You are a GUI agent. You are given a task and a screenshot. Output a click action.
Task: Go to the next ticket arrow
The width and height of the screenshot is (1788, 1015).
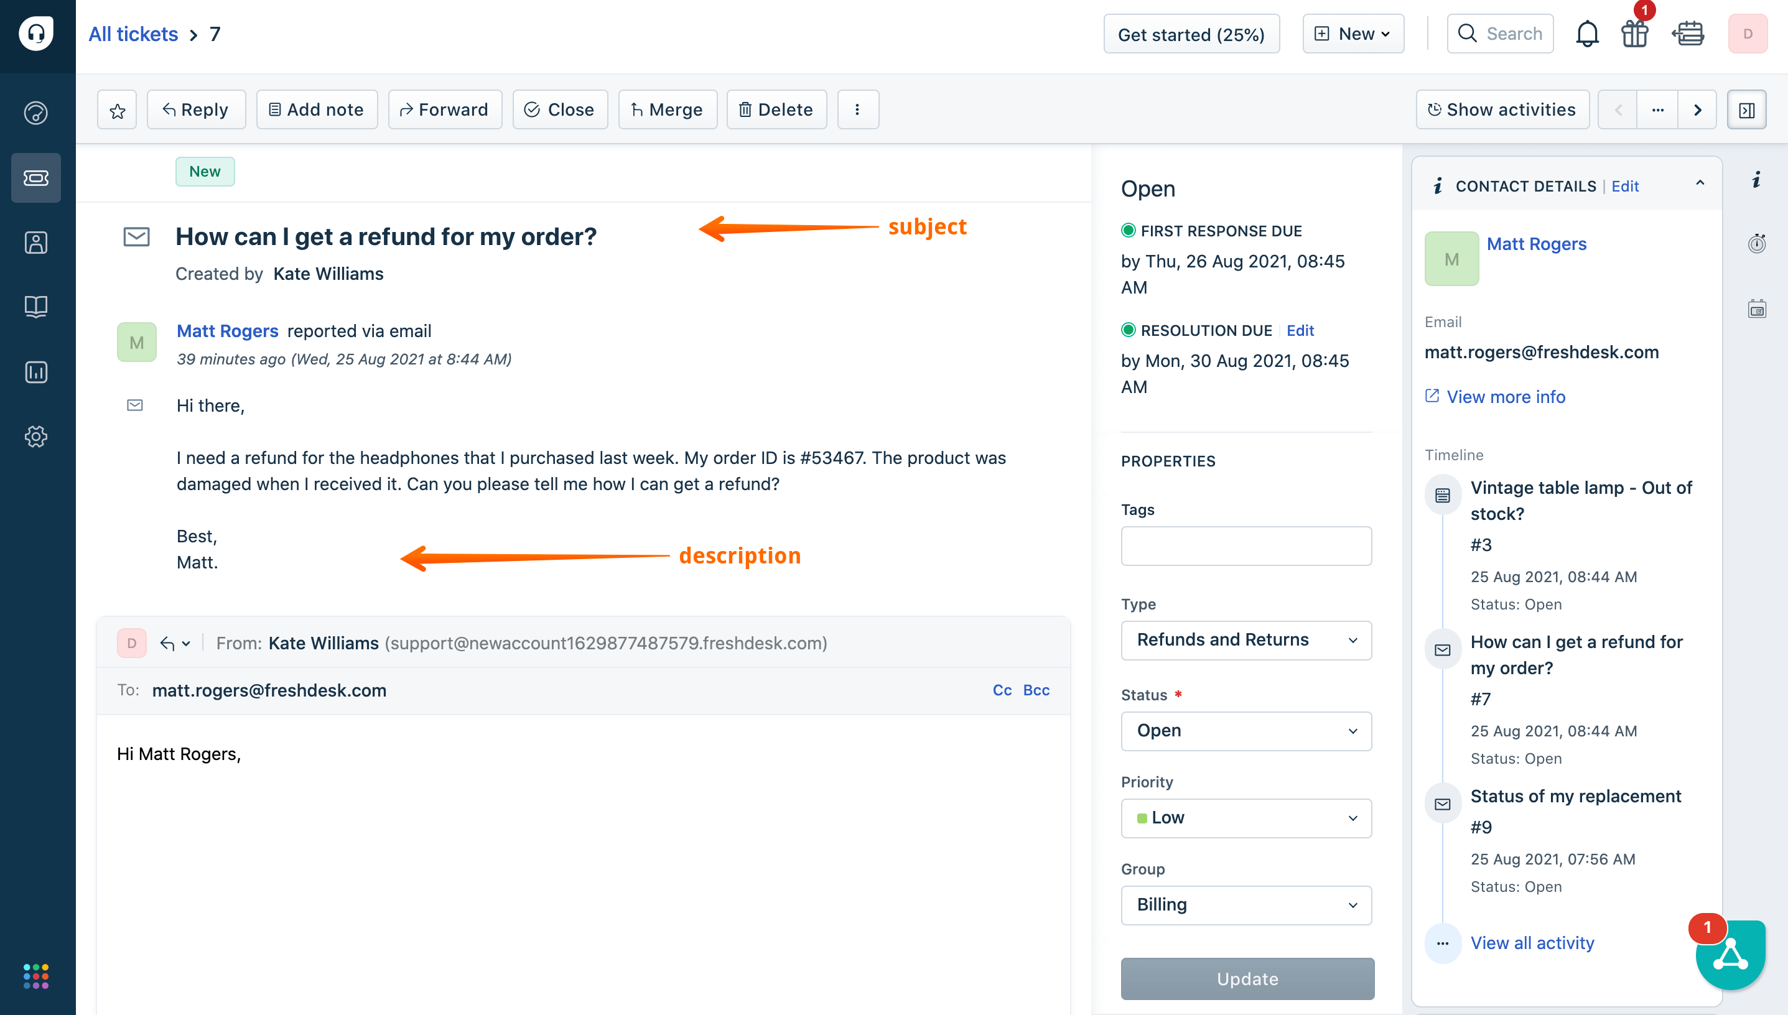(1697, 109)
